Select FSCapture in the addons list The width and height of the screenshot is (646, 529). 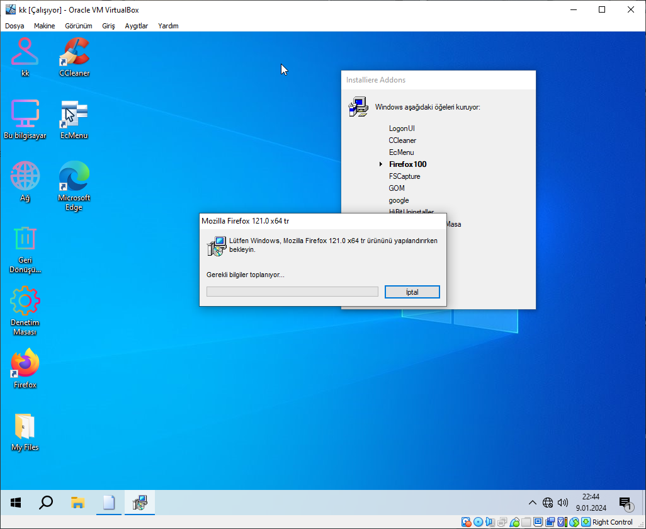click(405, 176)
